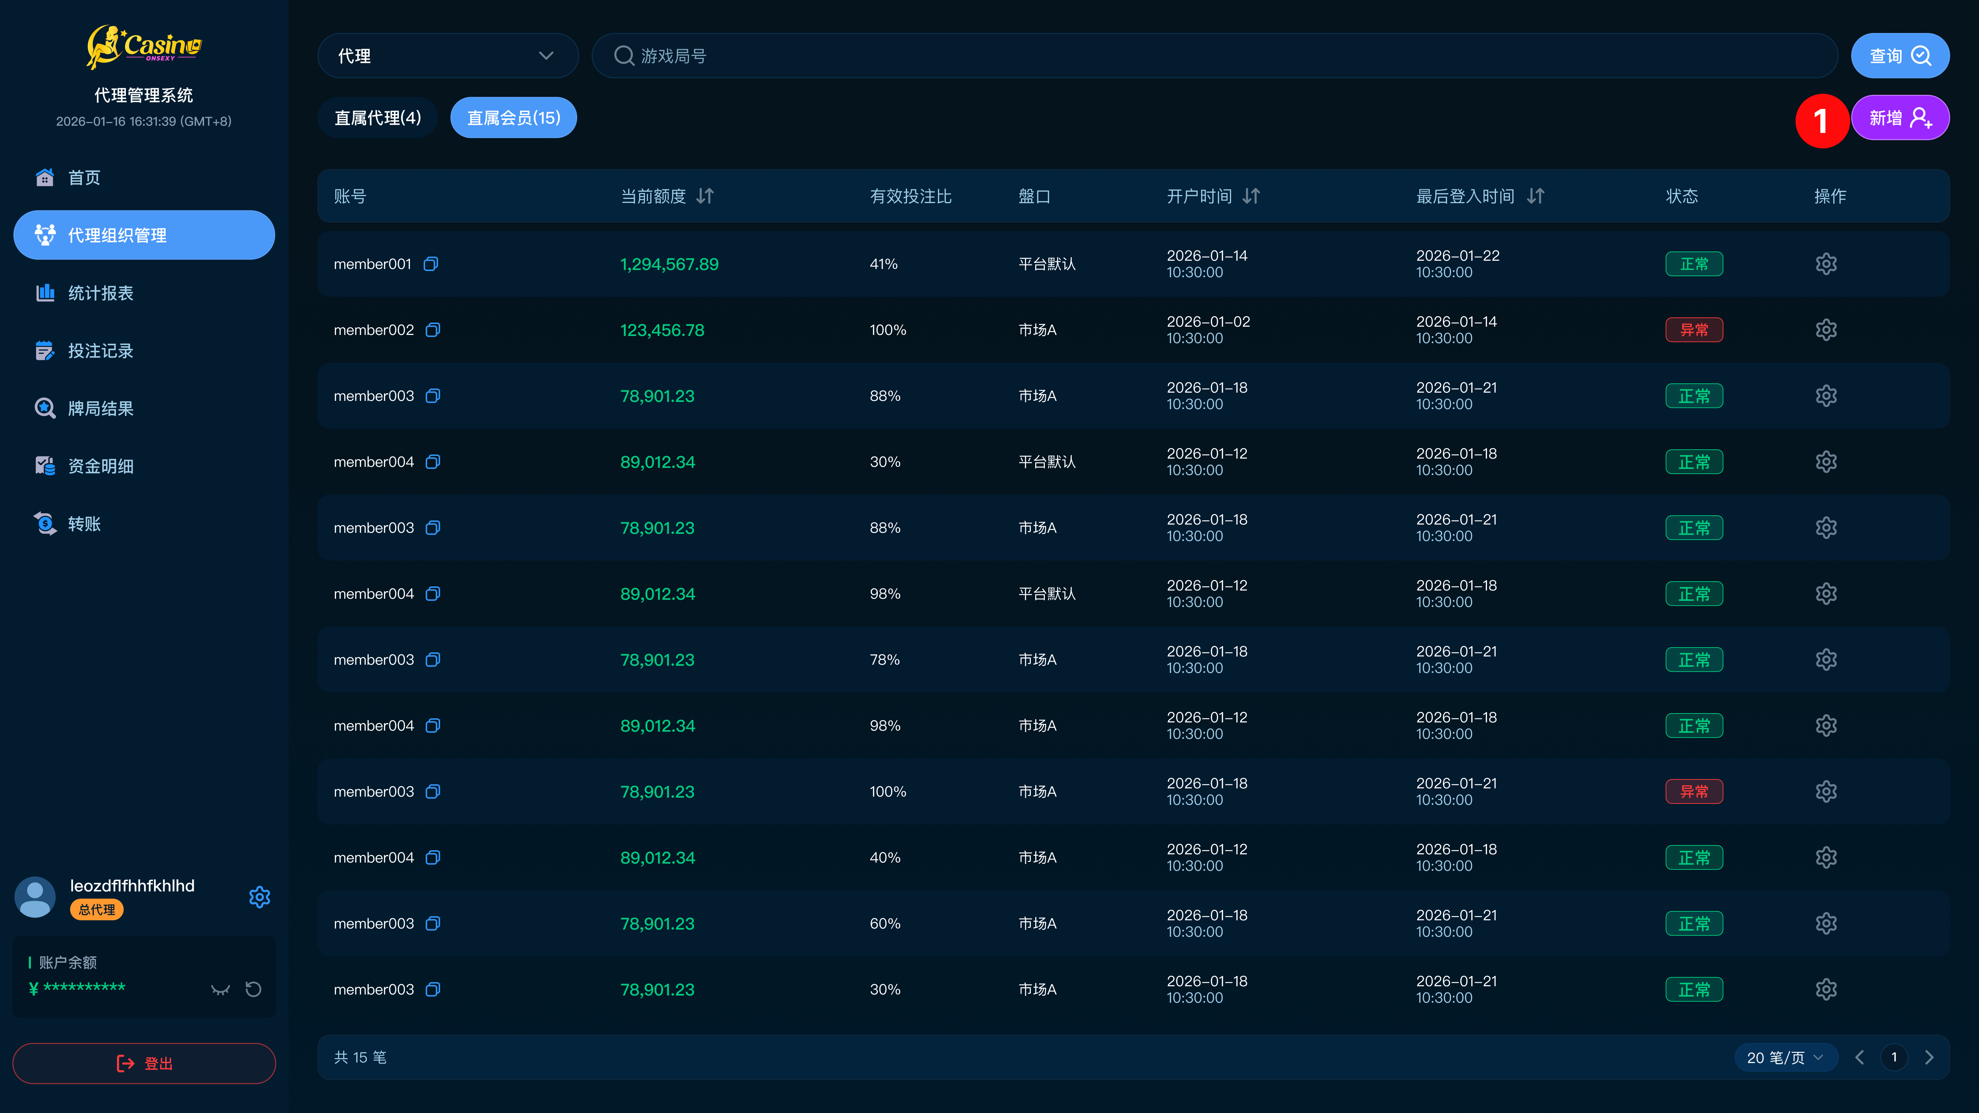Screen dimensions: 1979x1113
Task: Sort by 最后登入时间 column
Action: pos(1536,196)
